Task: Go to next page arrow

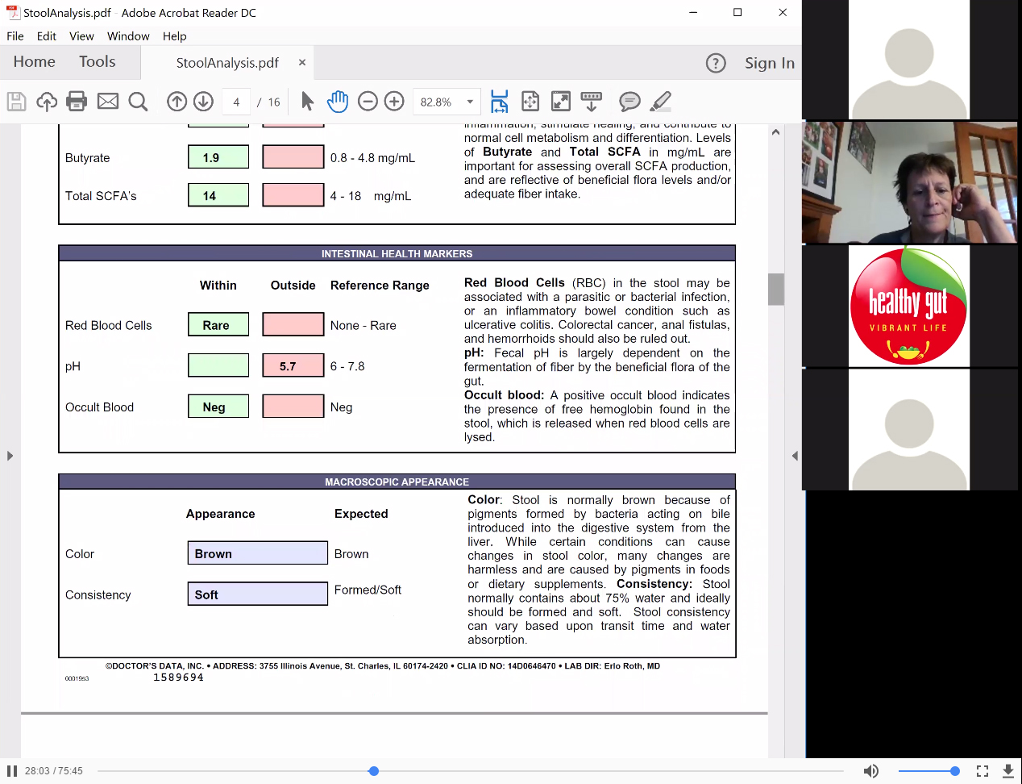Action: [203, 102]
